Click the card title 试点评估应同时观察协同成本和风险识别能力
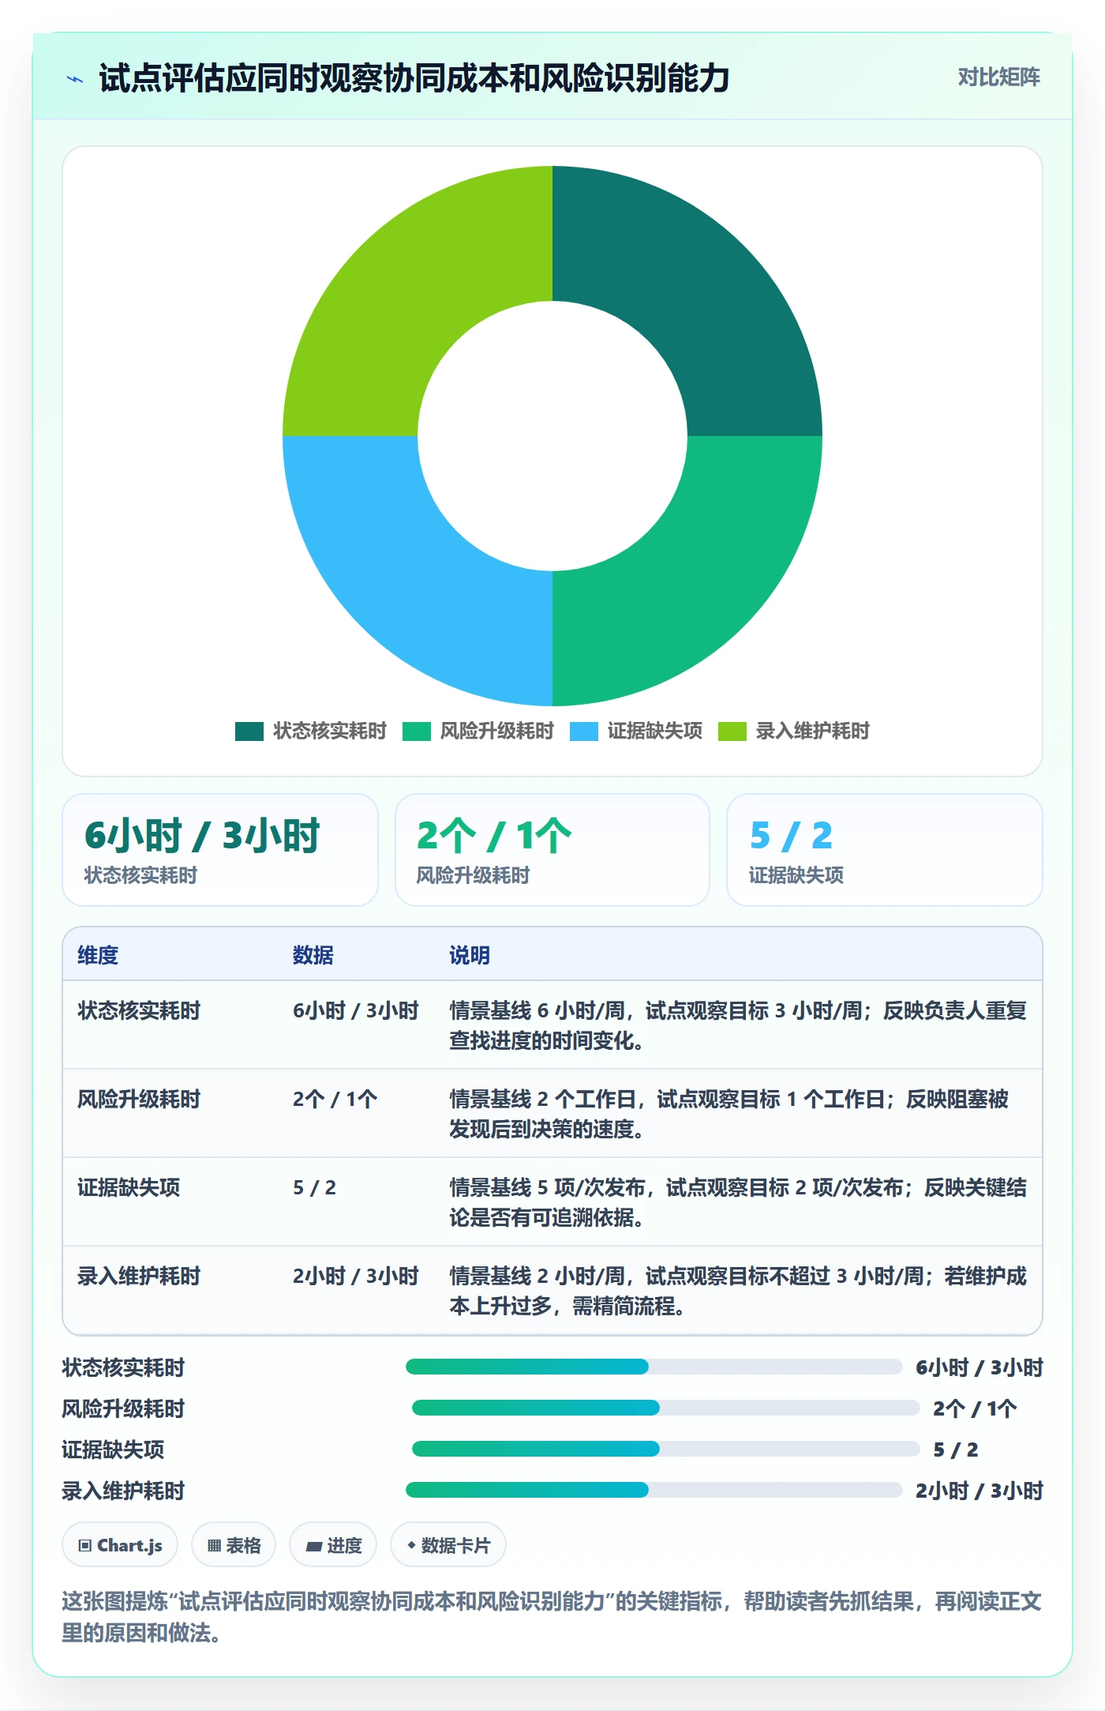Image resolution: width=1105 pixels, height=1711 pixels. tap(414, 78)
